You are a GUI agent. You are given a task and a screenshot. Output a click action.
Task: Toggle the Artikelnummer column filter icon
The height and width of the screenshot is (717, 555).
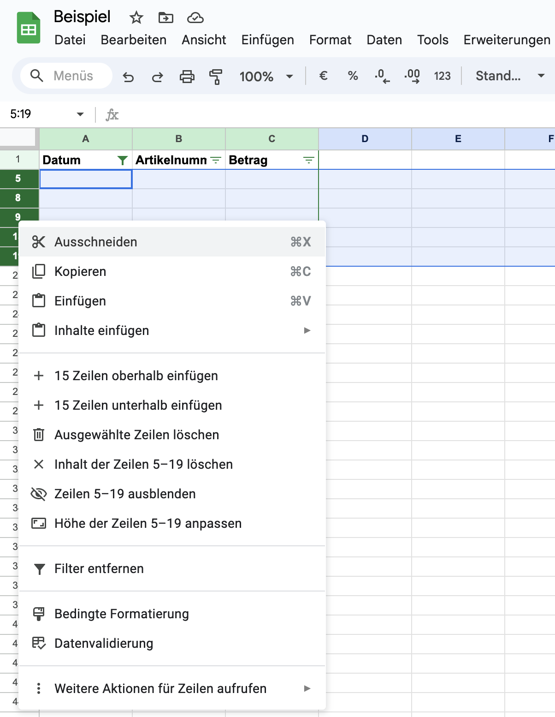click(x=215, y=160)
